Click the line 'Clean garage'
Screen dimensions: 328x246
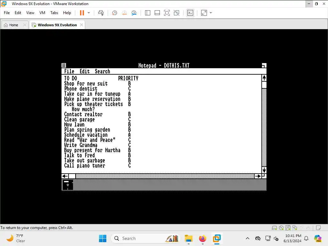[79, 119]
